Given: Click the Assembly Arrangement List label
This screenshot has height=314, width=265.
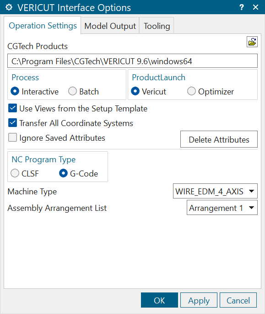Looking at the screenshot, I should [57, 208].
